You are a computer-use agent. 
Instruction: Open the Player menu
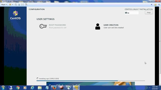4,4
